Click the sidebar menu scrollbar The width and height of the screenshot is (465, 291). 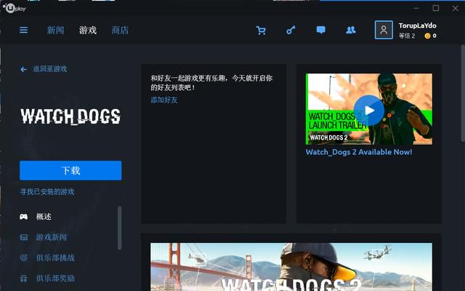(x=119, y=228)
